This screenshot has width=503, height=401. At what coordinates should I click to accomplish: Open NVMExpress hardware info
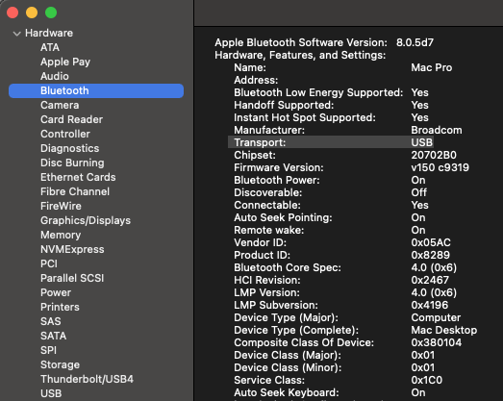click(x=72, y=250)
